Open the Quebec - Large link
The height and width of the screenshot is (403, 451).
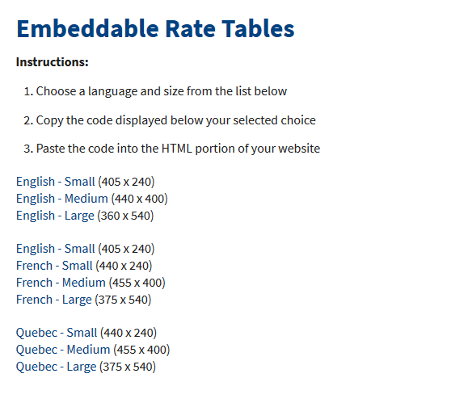[56, 367]
